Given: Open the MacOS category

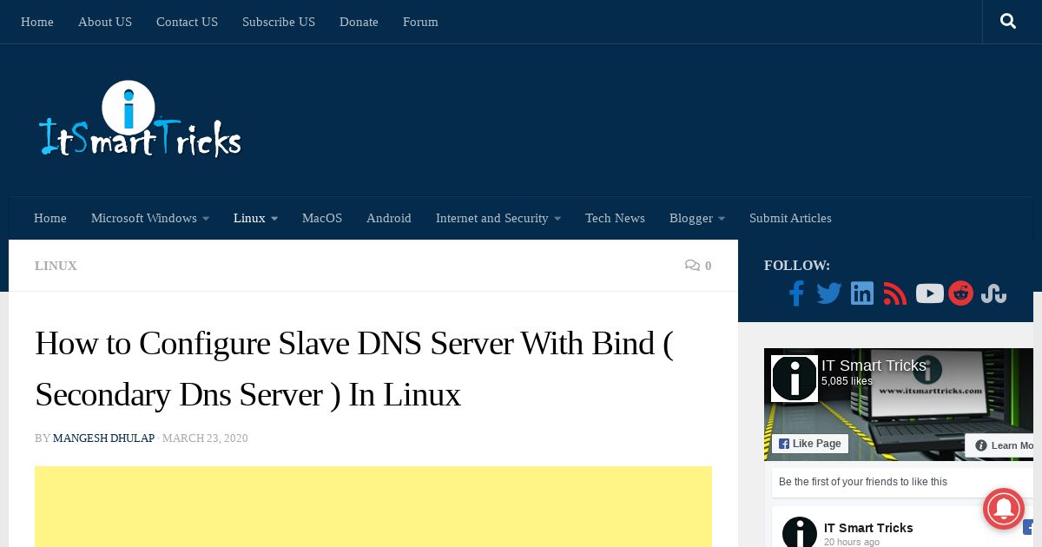Looking at the screenshot, I should [x=322, y=218].
